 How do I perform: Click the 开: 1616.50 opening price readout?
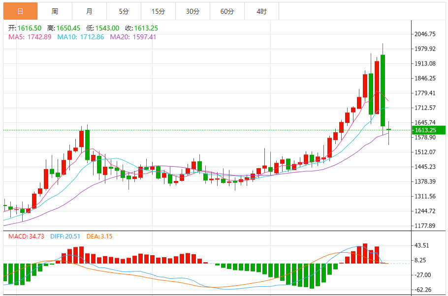click(24, 29)
